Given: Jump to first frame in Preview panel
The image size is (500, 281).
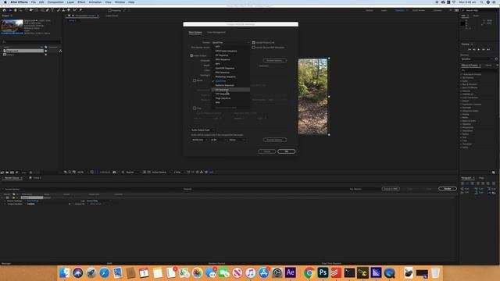Looking at the screenshot, I should 470,50.
